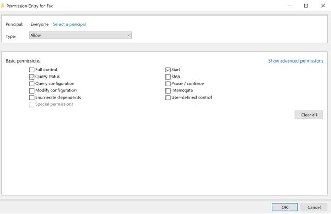Enable Modify configuration permission
Image resolution: width=331 pixels, height=214 pixels.
(x=32, y=90)
